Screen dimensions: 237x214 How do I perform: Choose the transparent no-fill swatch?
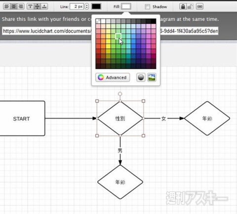coord(98,21)
